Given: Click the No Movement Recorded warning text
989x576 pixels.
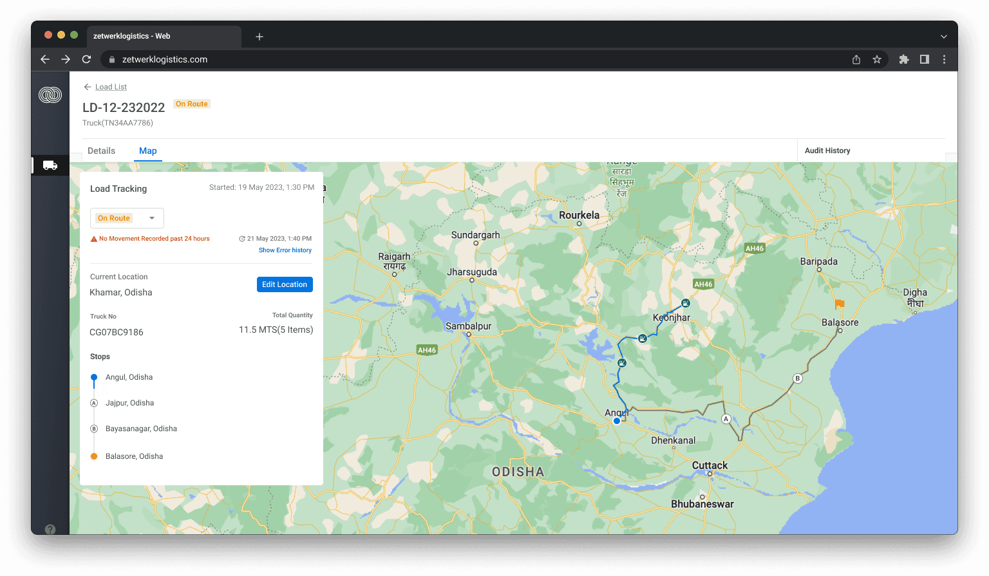Looking at the screenshot, I should click(x=155, y=239).
